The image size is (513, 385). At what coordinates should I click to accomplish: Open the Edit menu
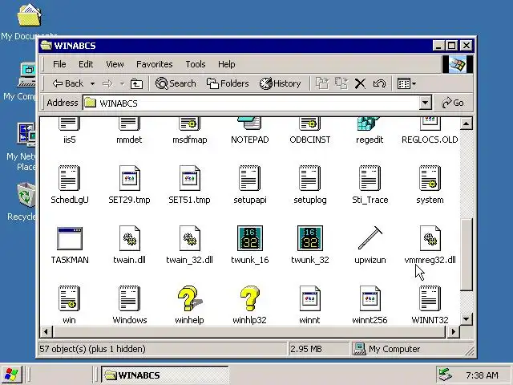coord(86,64)
